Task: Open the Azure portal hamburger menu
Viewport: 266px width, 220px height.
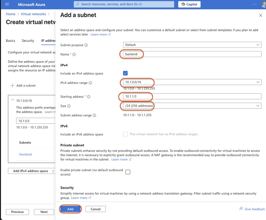Action: (x=7, y=4)
